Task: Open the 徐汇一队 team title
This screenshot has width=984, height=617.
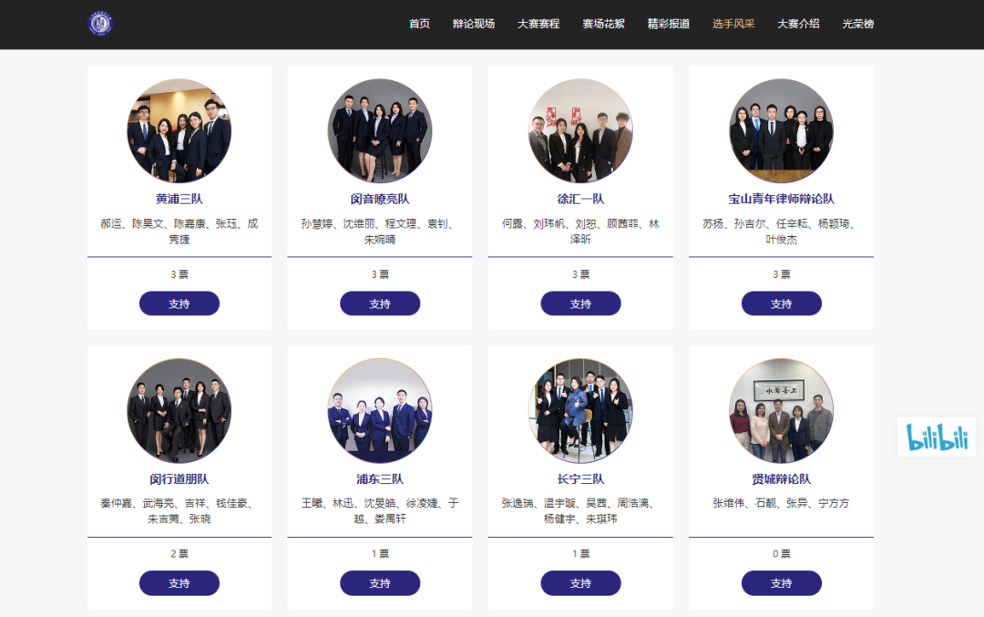Action: coord(581,199)
